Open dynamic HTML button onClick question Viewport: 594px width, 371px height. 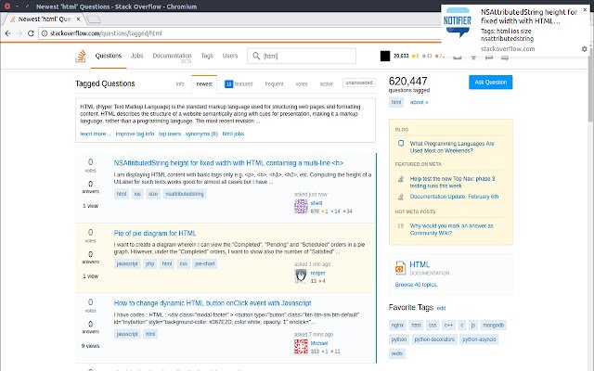pyautogui.click(x=213, y=303)
